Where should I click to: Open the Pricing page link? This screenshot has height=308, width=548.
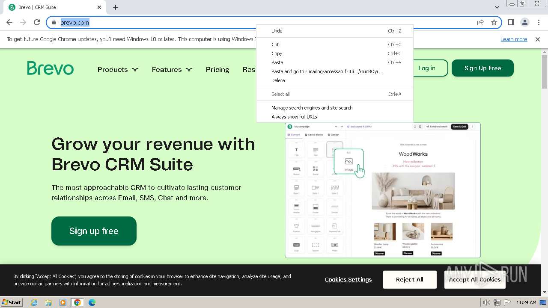[217, 69]
